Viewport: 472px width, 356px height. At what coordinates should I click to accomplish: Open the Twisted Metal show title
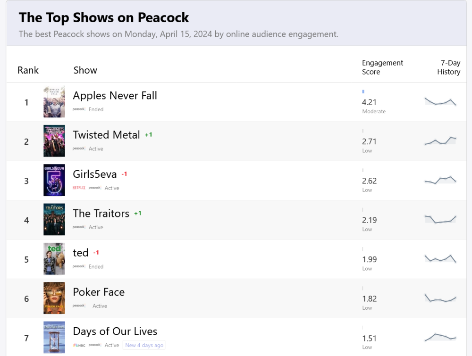(106, 135)
